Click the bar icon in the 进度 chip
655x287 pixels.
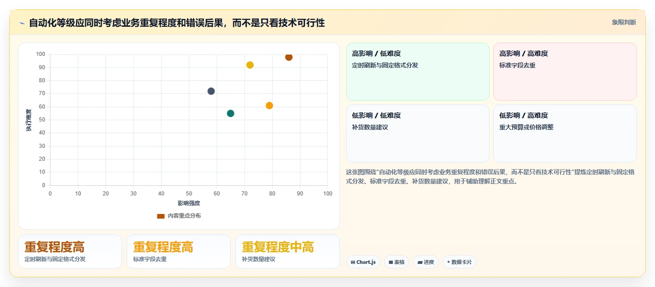point(420,262)
